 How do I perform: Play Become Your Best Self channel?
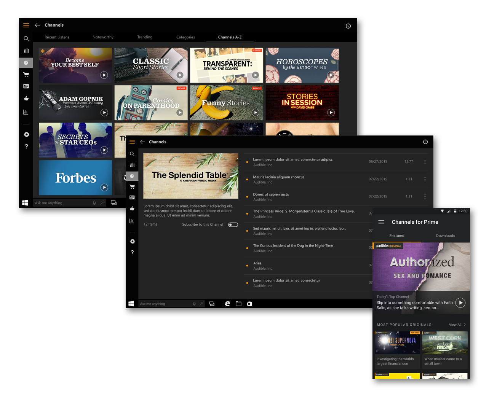point(104,75)
